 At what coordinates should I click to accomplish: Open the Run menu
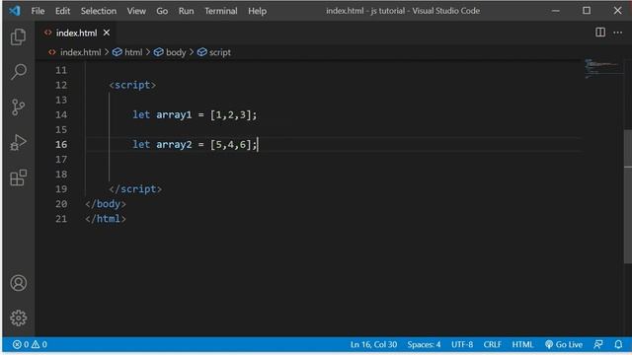click(x=186, y=11)
